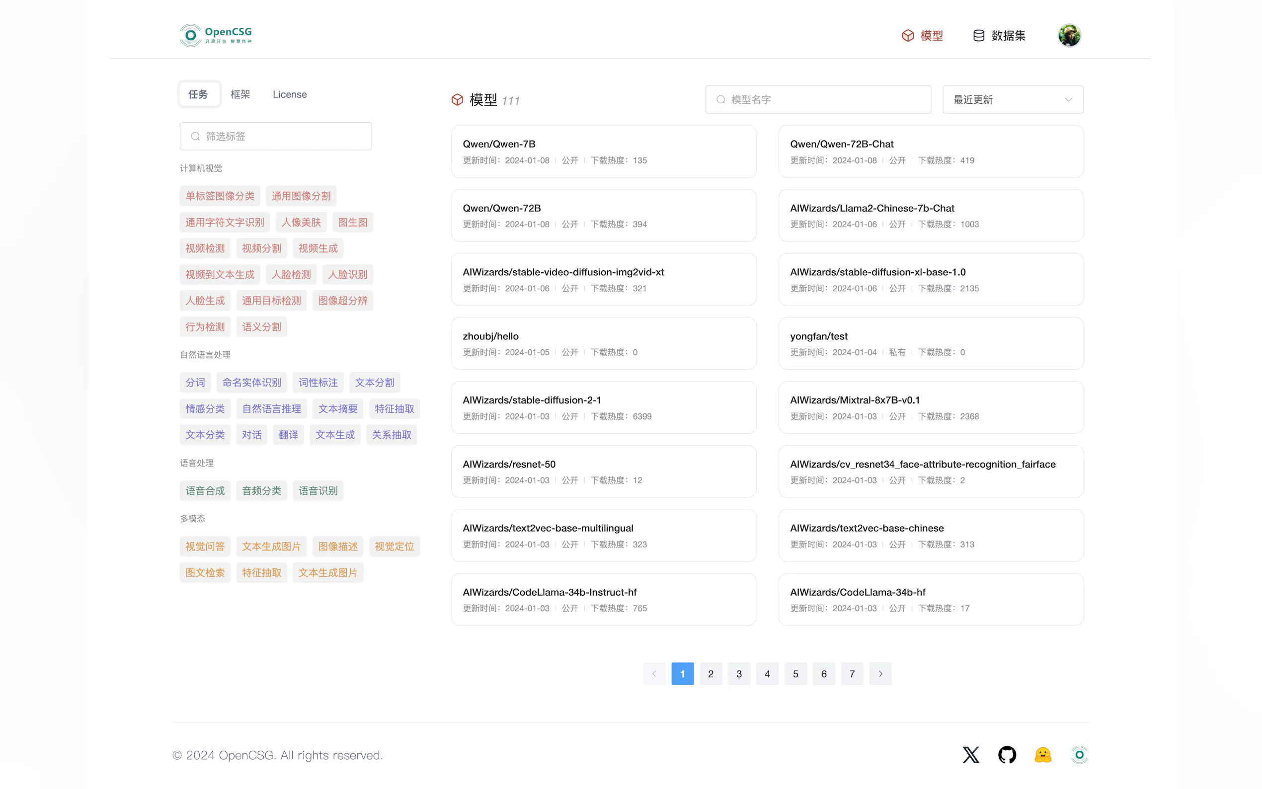Go to page 5
The width and height of the screenshot is (1262, 789).
pos(795,674)
